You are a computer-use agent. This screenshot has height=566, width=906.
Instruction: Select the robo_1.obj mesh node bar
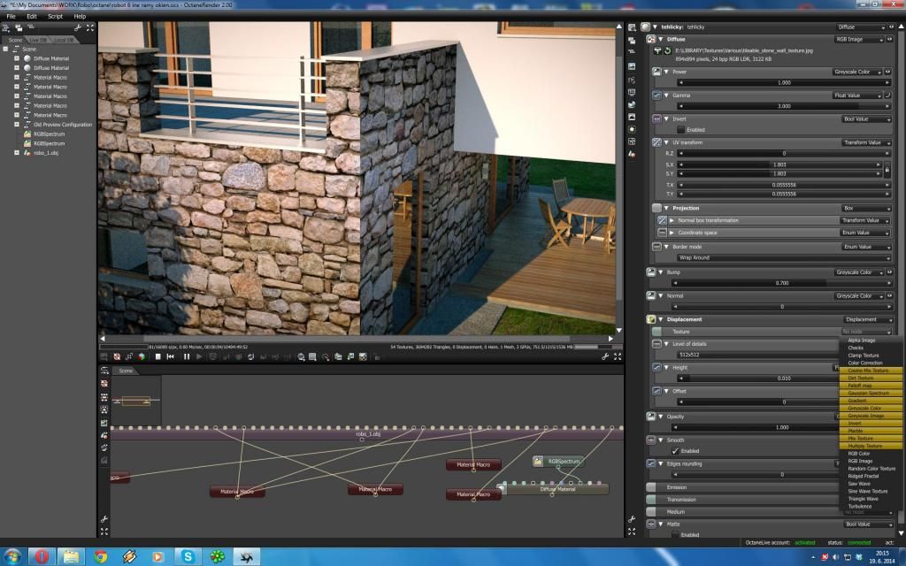[367, 434]
